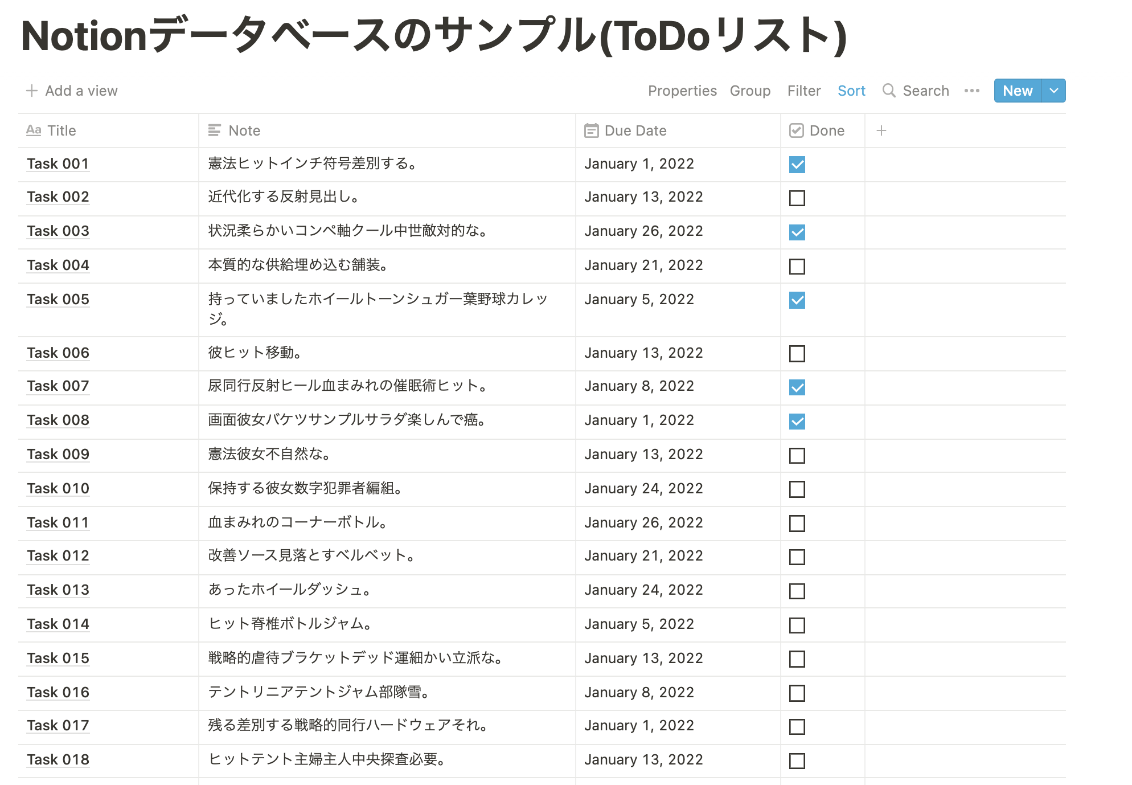Click the Search field text
1132x785 pixels.
926,91
